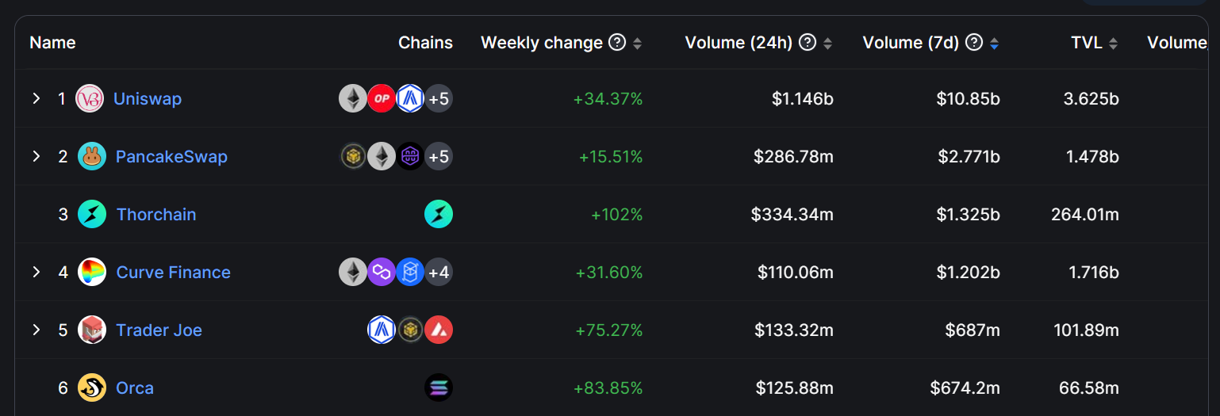The image size is (1220, 416).
Task: Click the Trader Joe avatar icon
Action: tap(92, 330)
